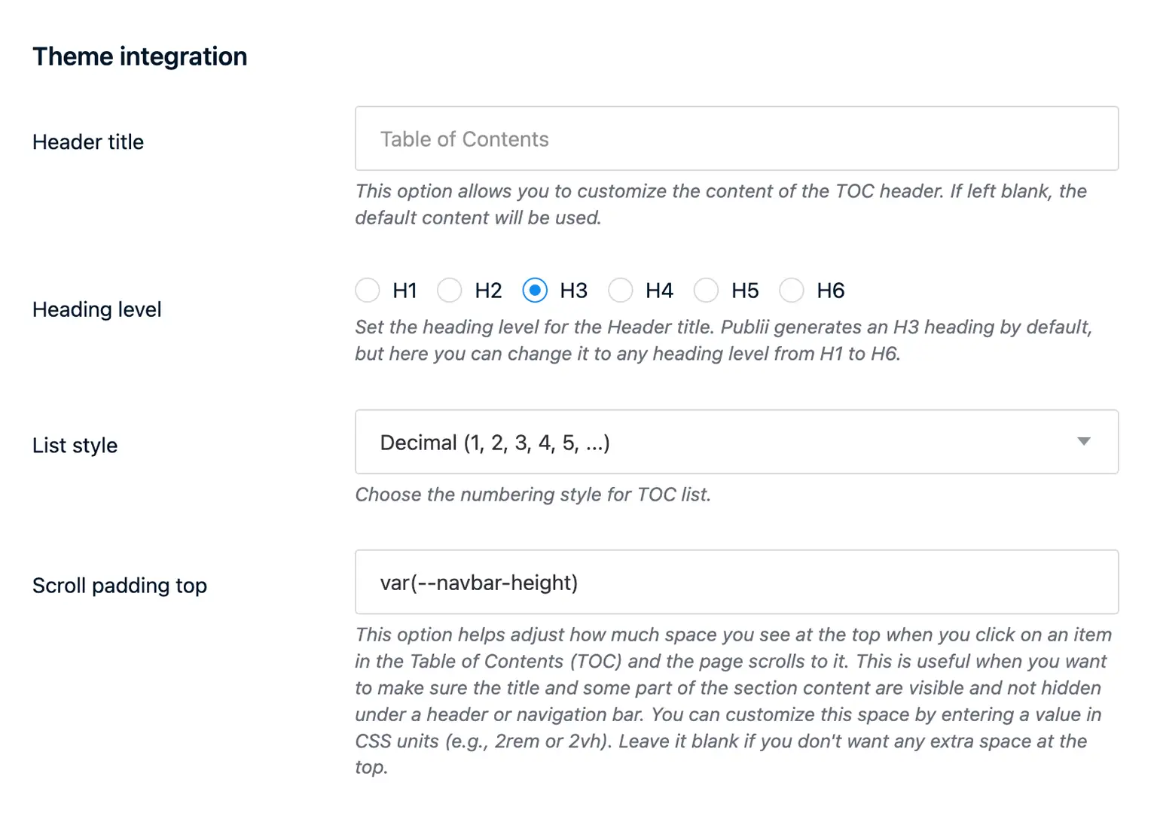Click the Theme integration section heading
This screenshot has width=1157, height=834.
click(x=139, y=56)
